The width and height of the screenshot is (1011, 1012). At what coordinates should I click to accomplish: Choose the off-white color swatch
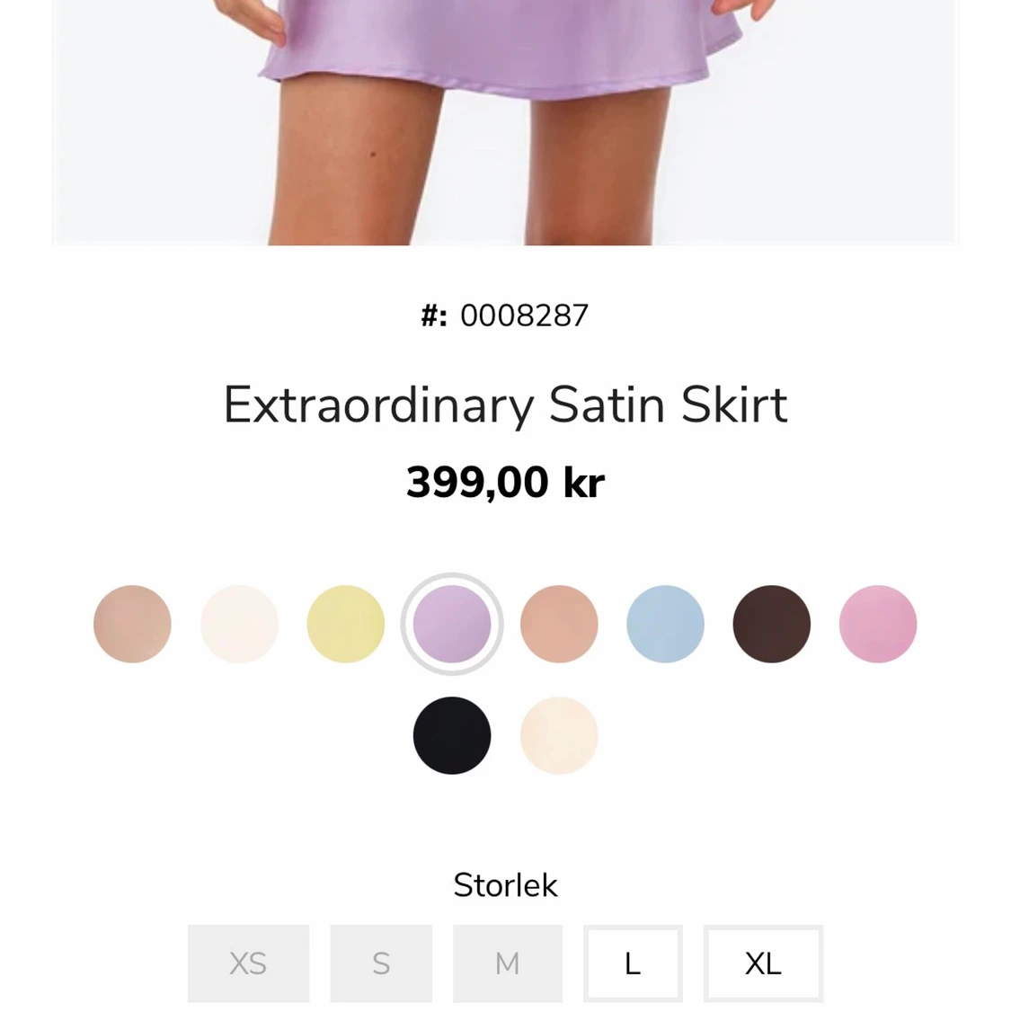click(239, 624)
